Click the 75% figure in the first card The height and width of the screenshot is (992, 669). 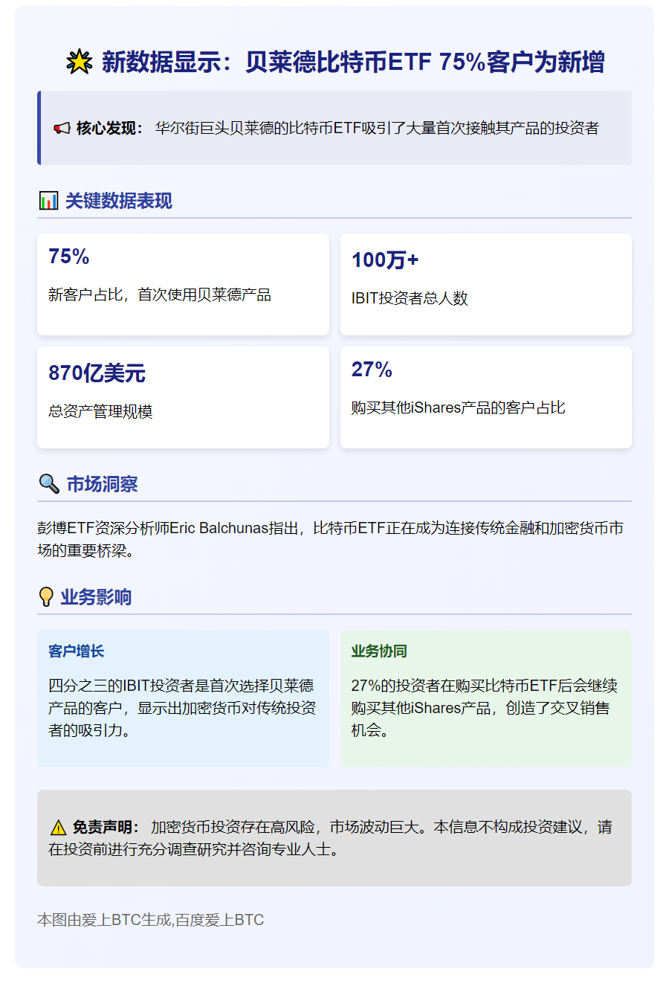coord(69,257)
